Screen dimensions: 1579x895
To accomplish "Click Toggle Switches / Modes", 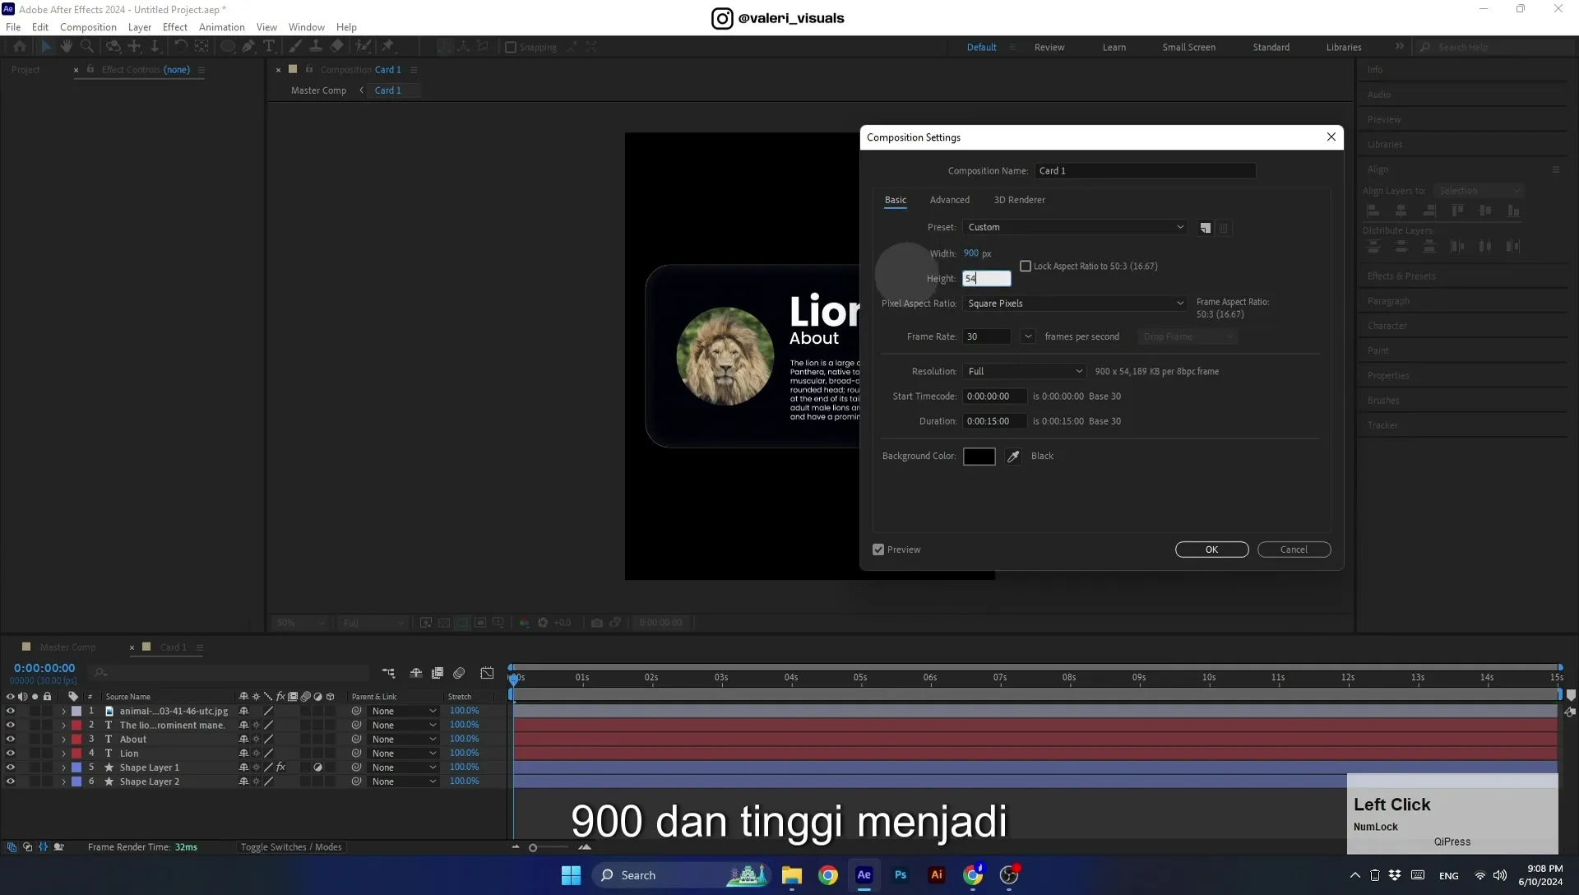I will [x=291, y=847].
